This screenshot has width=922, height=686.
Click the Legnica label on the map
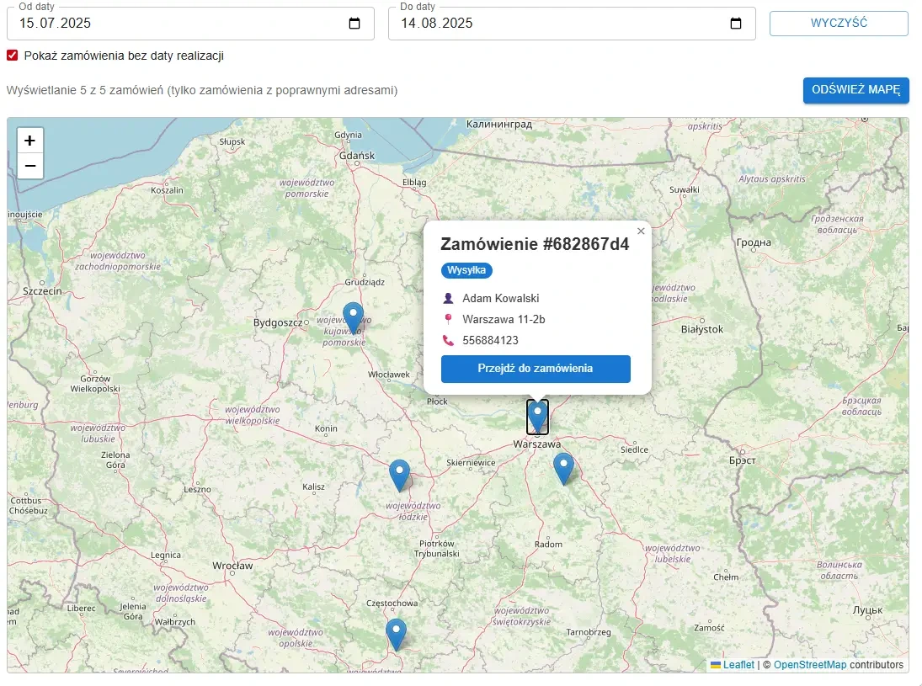(x=165, y=555)
